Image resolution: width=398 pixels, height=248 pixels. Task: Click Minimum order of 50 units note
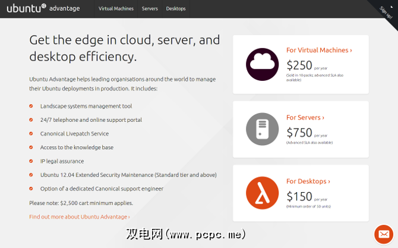(308, 206)
